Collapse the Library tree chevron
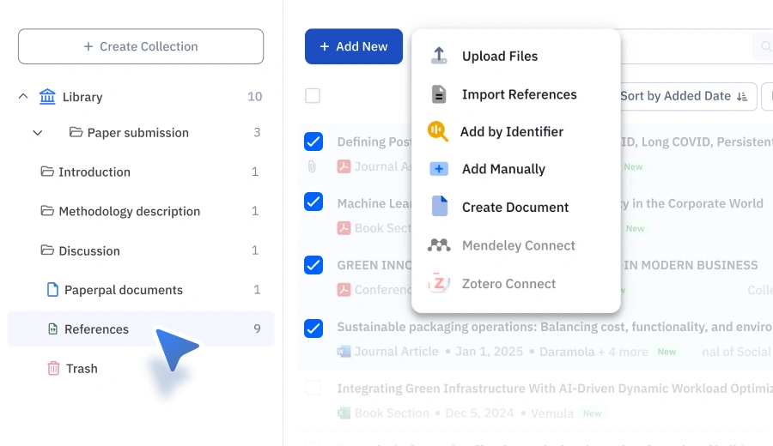Viewport: 773px width, 446px height. point(23,96)
